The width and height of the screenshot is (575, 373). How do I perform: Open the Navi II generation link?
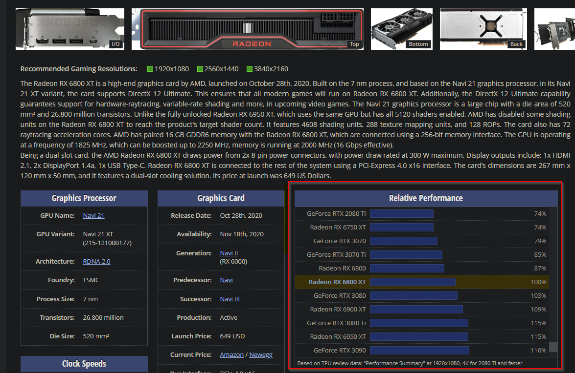pos(229,253)
